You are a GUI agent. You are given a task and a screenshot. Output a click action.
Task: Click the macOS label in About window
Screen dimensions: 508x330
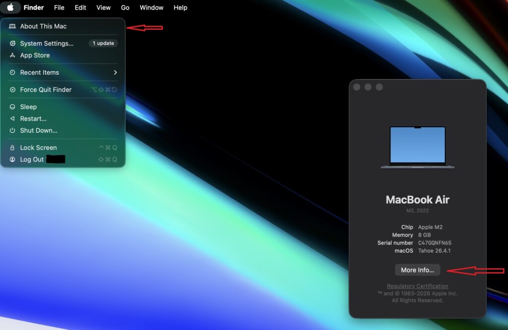(x=404, y=251)
